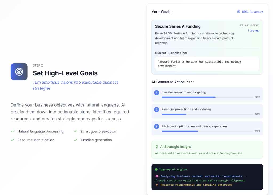Click the lightbulb icon in AI Strategic Insight
Screen dimensions: 273x195
point(157,147)
